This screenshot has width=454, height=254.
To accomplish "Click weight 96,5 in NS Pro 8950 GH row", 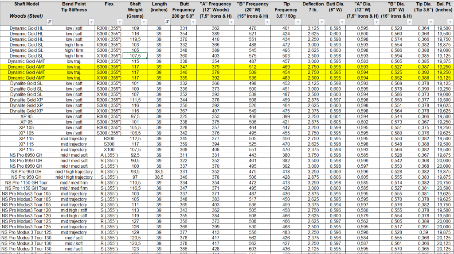I will 135,161.
